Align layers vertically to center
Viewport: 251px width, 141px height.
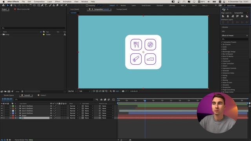click(x=242, y=16)
